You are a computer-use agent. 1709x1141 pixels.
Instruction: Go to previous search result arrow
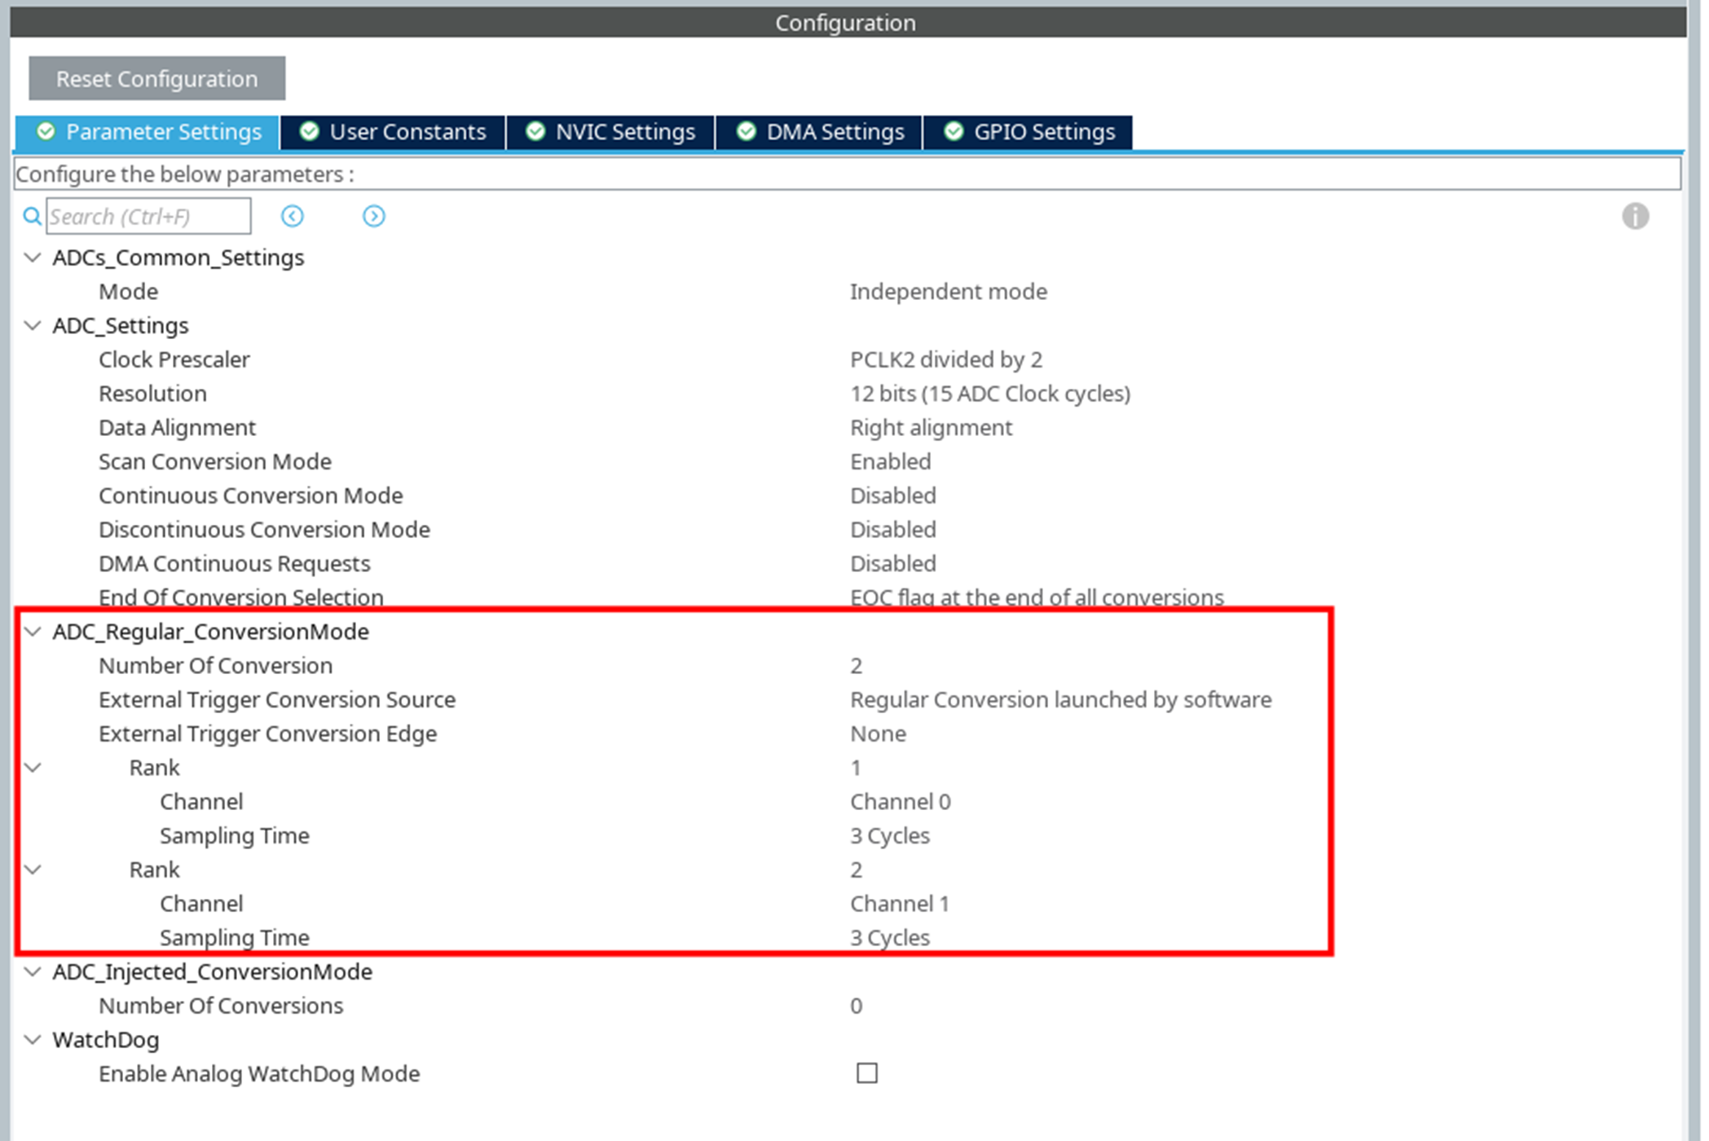point(292,216)
